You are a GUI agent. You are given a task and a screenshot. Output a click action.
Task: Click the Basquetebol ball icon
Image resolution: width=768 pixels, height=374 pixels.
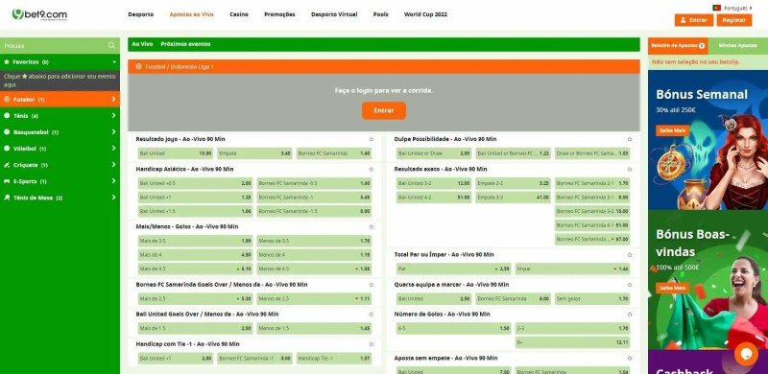(x=7, y=132)
